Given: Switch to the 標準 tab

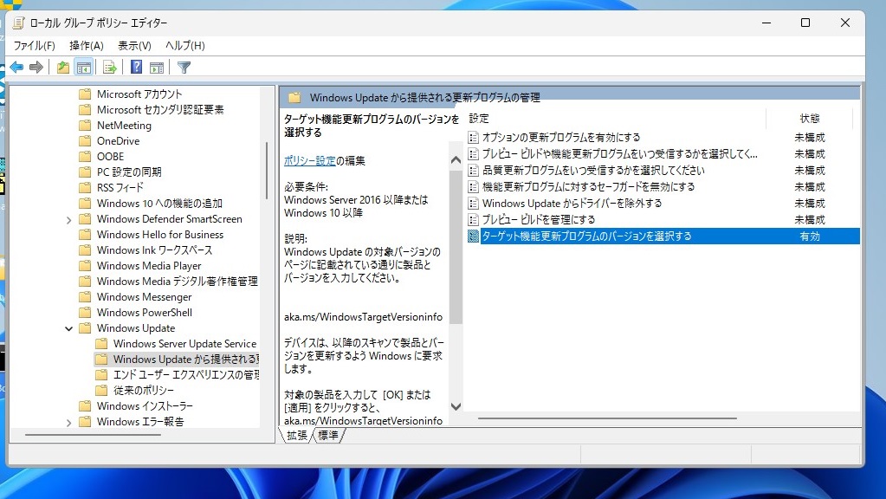Looking at the screenshot, I should click(328, 435).
